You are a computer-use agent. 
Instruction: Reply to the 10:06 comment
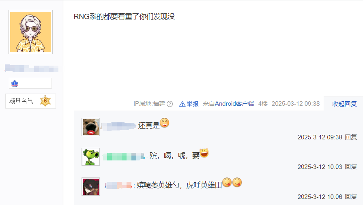pyautogui.click(x=351, y=196)
